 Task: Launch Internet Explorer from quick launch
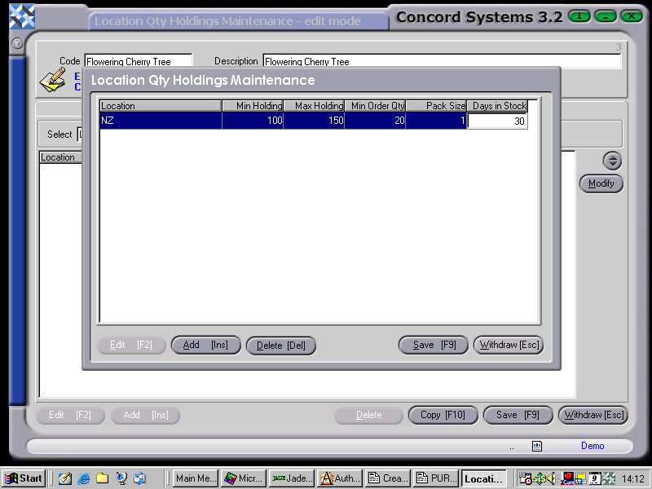(x=82, y=478)
